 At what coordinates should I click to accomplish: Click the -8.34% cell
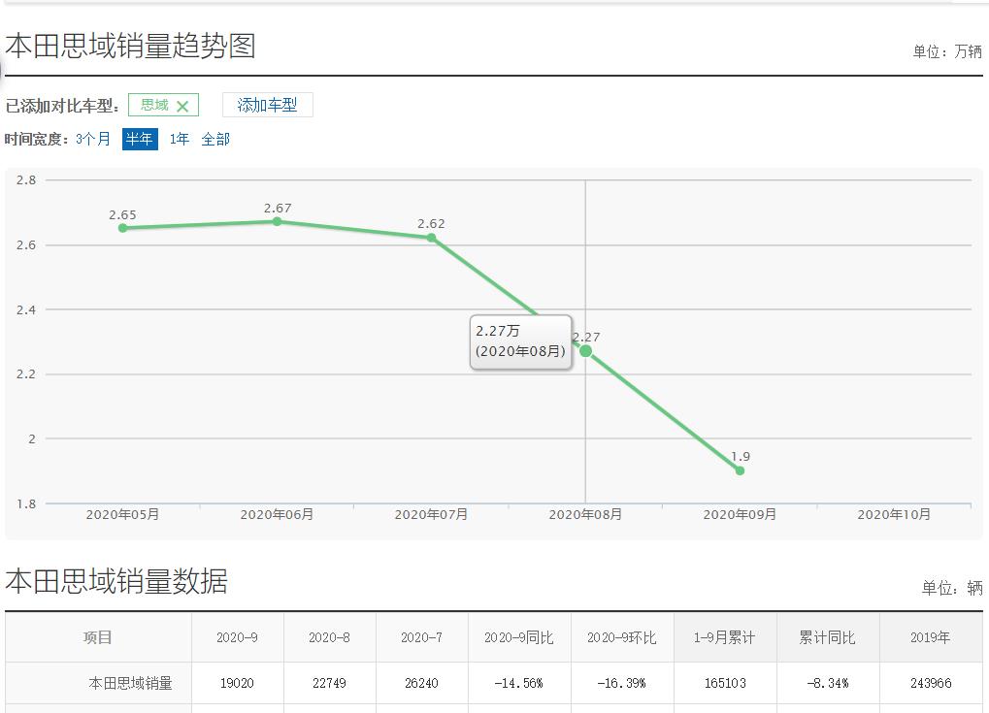[x=828, y=683]
